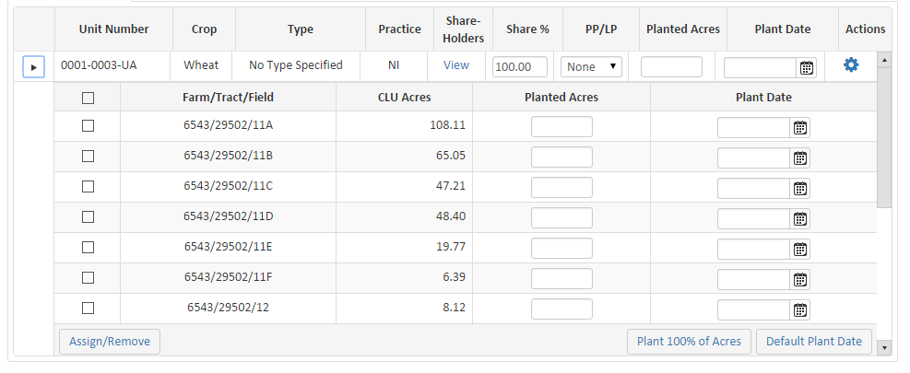Sort by Unit Number column header
Image resolution: width=910 pixels, height=373 pixels.
[113, 29]
